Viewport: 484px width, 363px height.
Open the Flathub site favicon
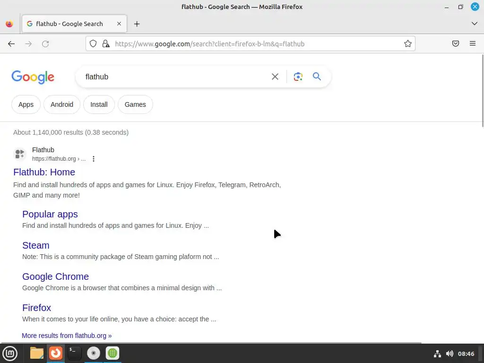[20, 154]
